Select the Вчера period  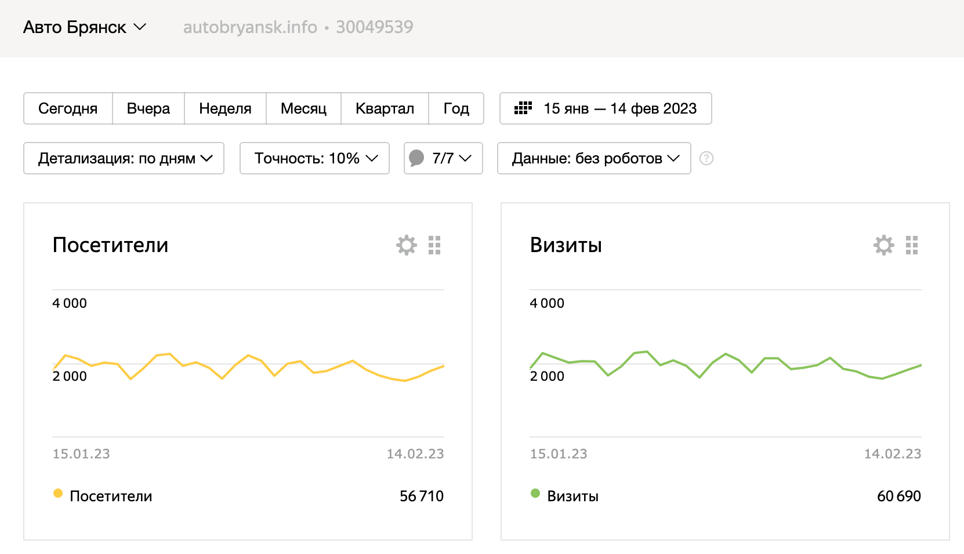tap(148, 108)
